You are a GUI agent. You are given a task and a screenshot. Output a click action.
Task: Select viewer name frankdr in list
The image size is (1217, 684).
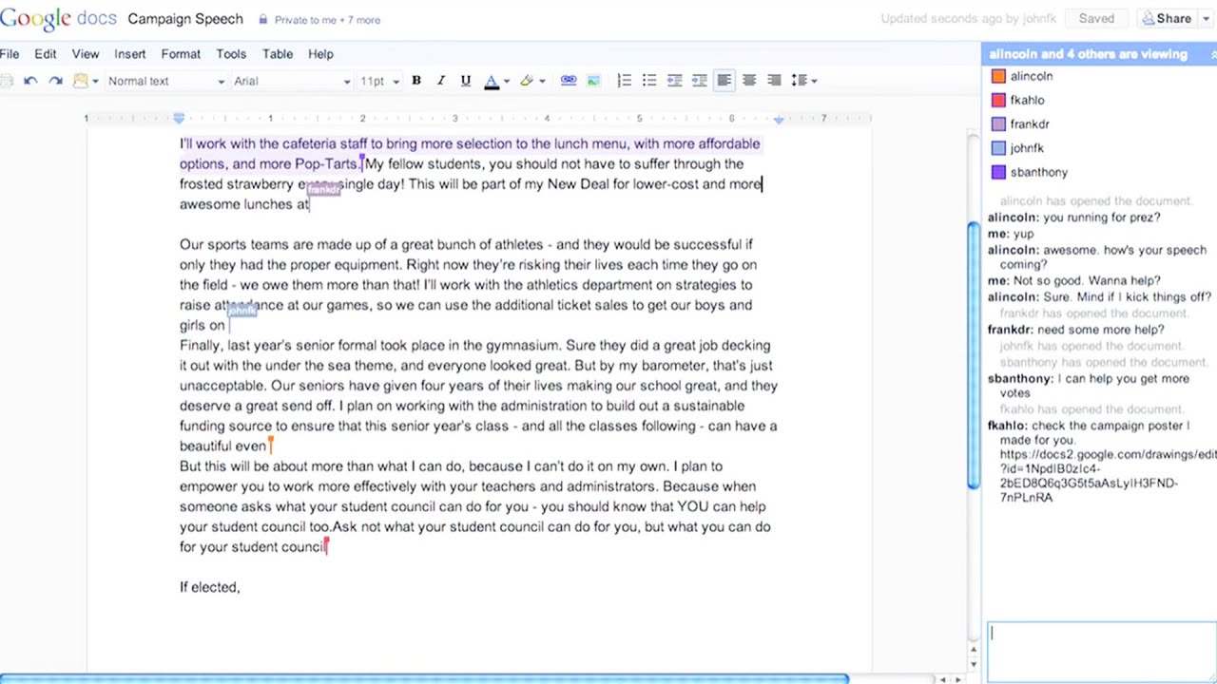tap(1030, 124)
